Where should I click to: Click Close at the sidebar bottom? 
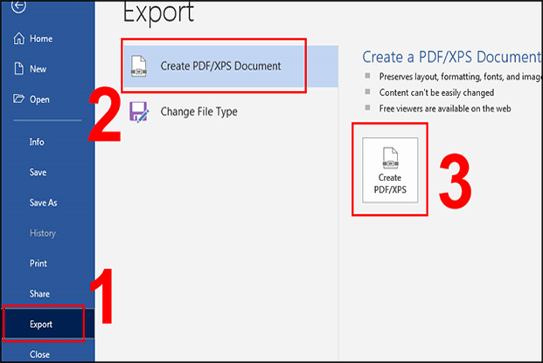point(40,355)
